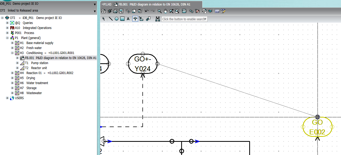Collapse the H3 Conditioning tree node
341x155 pixels.
click(12, 53)
